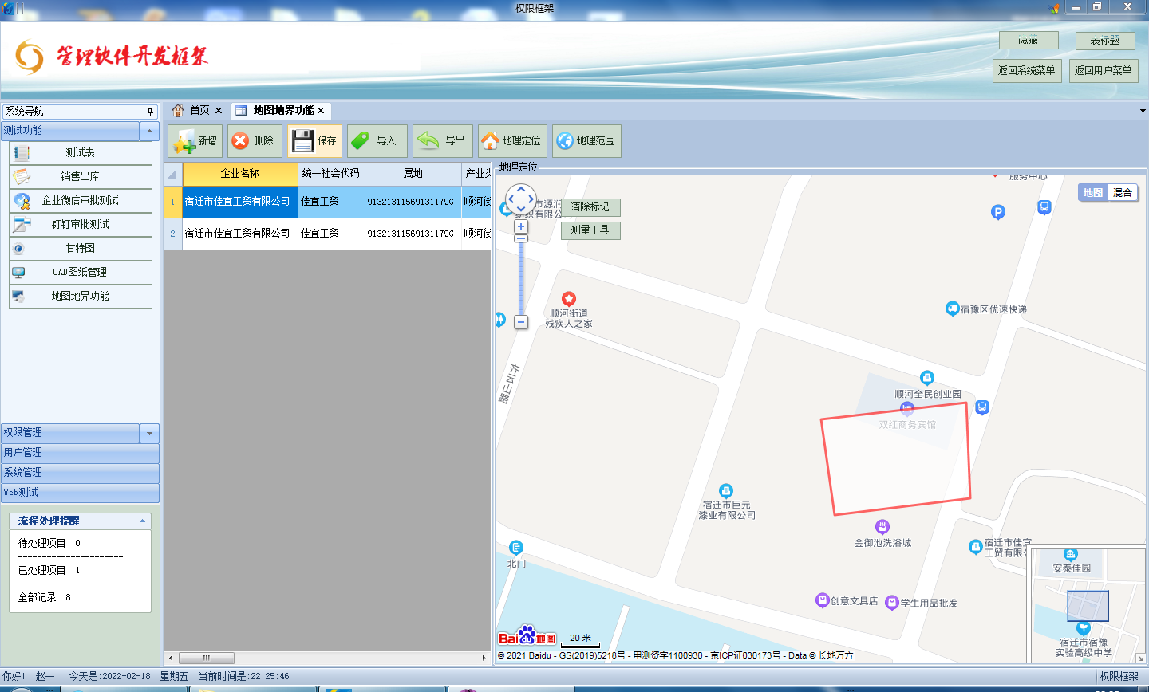Open 地理范围 globe icon tool
The image size is (1149, 692).
tap(565, 141)
